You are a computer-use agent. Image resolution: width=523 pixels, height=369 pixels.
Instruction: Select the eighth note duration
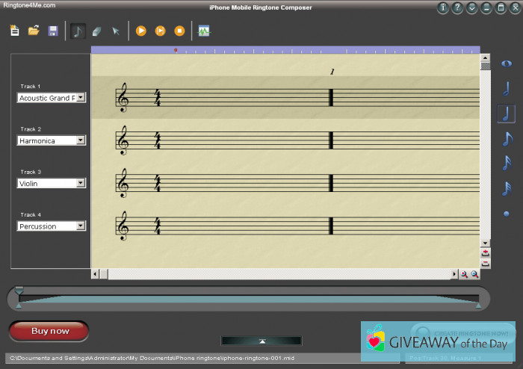[507, 138]
